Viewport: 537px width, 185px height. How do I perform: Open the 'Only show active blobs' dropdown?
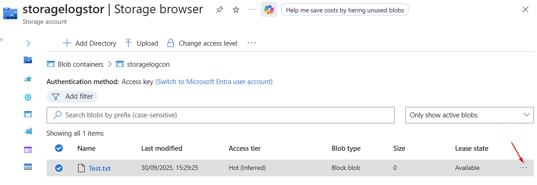pyautogui.click(x=469, y=115)
